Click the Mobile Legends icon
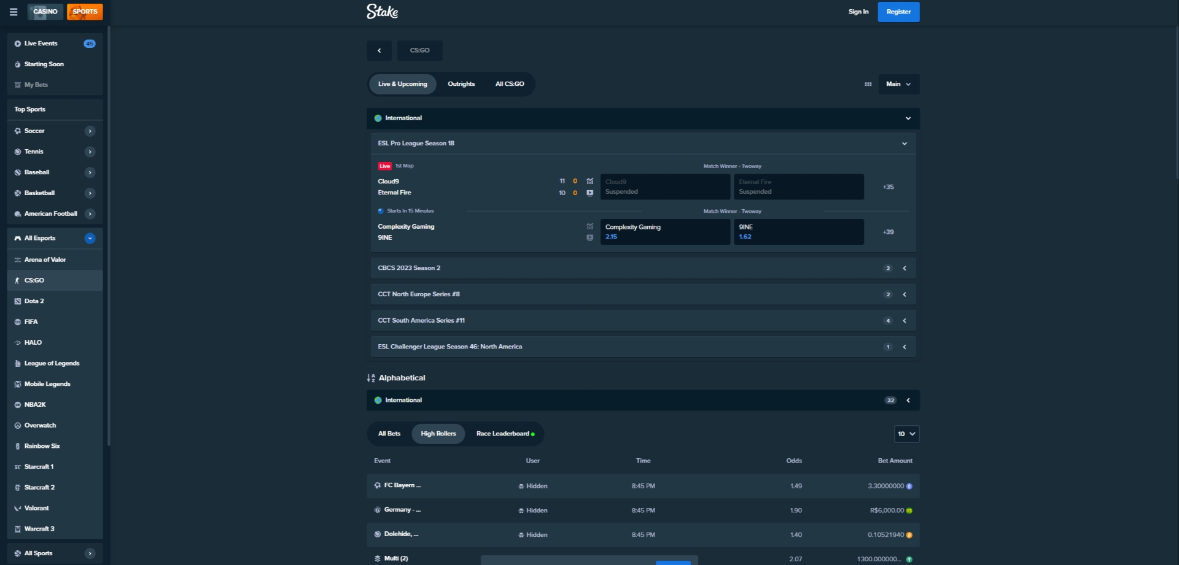The image size is (1179, 565). pos(18,384)
